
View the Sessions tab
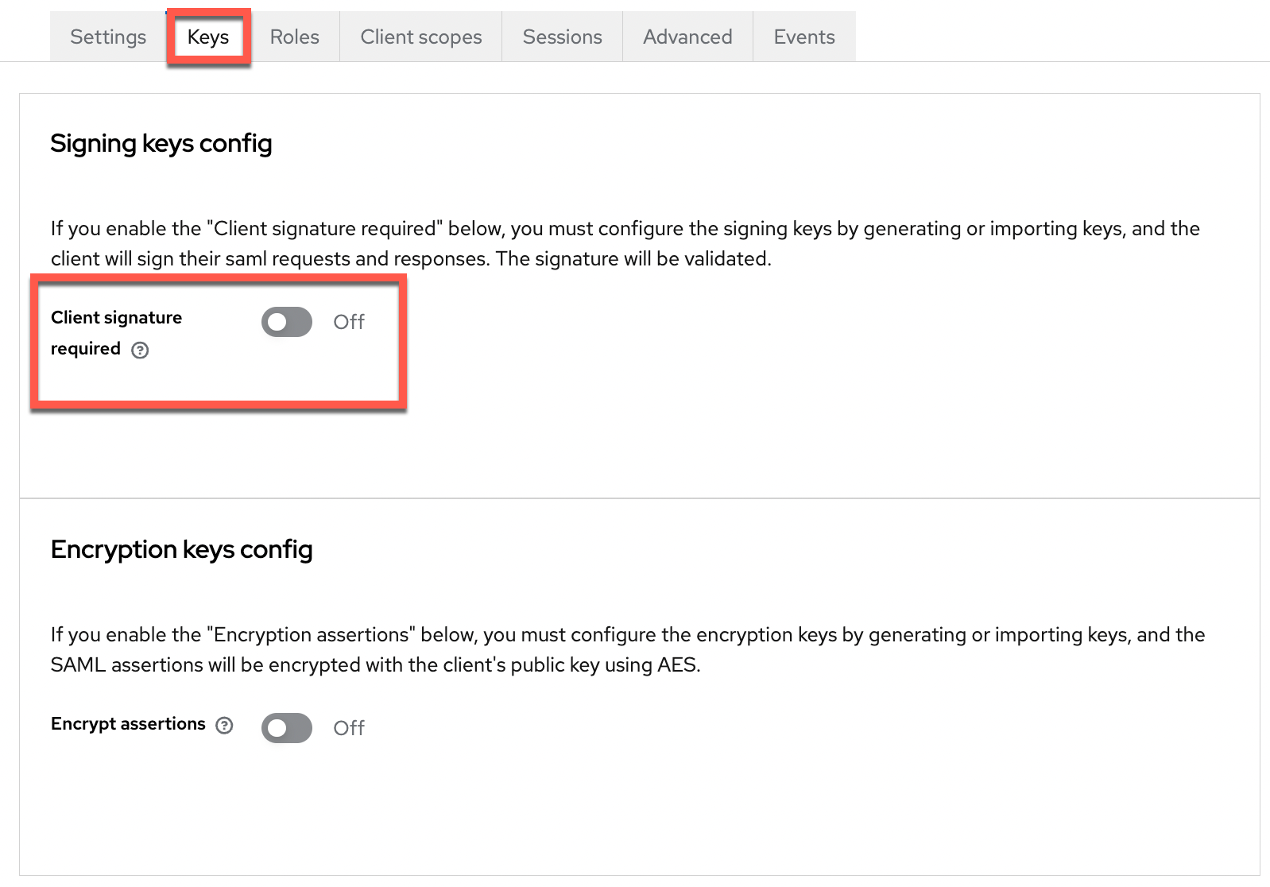(x=562, y=37)
